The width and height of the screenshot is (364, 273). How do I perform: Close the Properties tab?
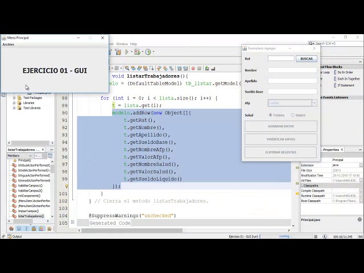tap(342, 150)
